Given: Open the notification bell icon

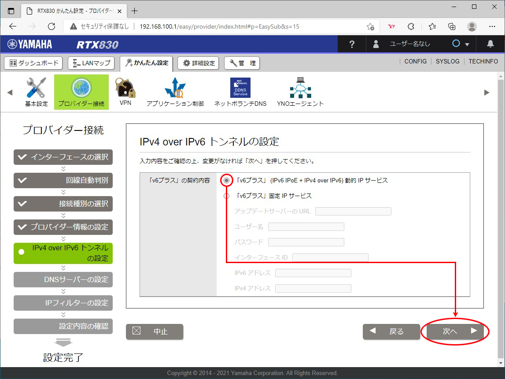Looking at the screenshot, I should click(490, 44).
